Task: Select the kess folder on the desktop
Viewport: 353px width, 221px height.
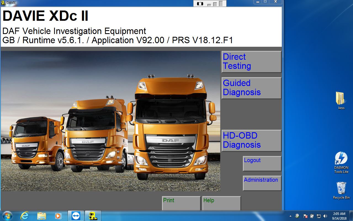Action: click(x=341, y=101)
